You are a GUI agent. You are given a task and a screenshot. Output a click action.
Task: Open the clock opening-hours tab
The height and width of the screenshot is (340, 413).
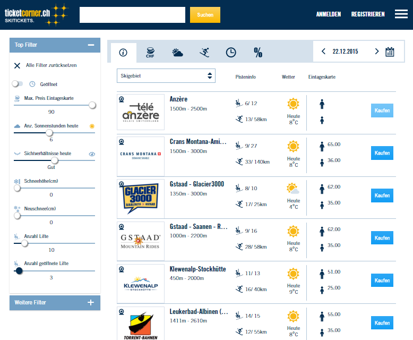231,53
